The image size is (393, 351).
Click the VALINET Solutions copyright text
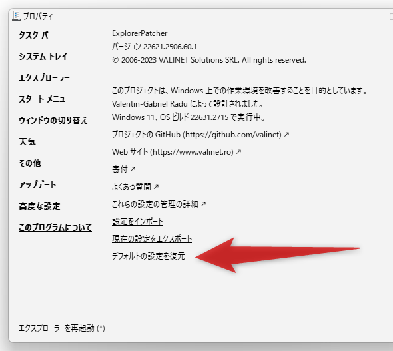(x=209, y=60)
